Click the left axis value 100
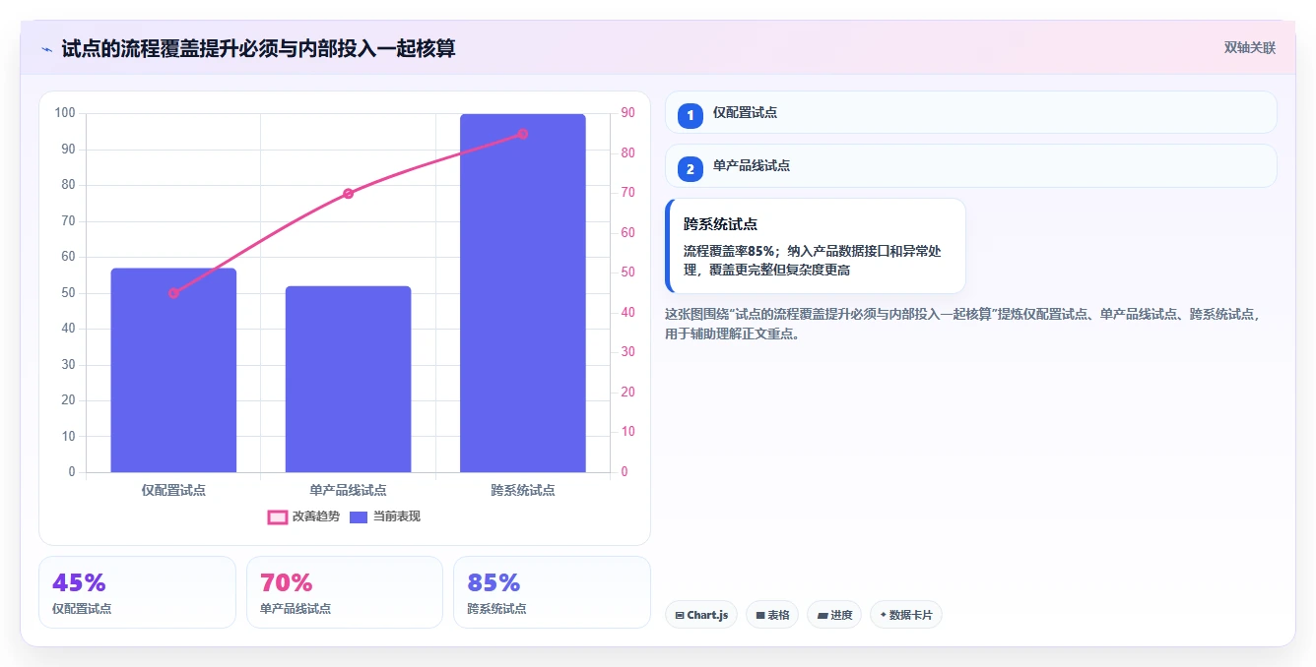Screen dimensions: 1316x667 [65, 113]
